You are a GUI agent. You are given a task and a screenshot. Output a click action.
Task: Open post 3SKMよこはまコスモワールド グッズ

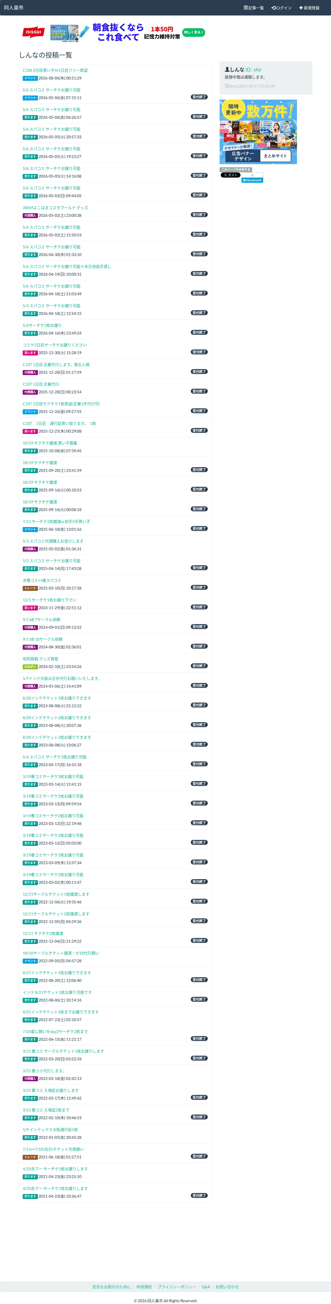[x=55, y=208]
